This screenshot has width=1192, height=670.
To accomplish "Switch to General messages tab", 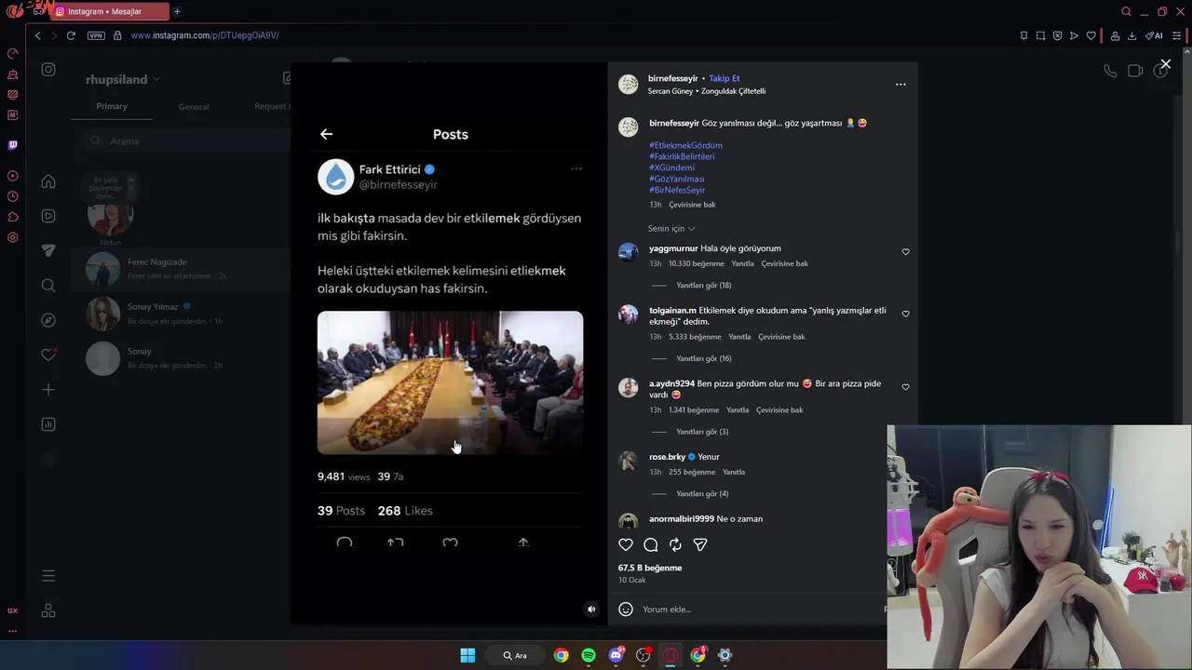I will (194, 106).
